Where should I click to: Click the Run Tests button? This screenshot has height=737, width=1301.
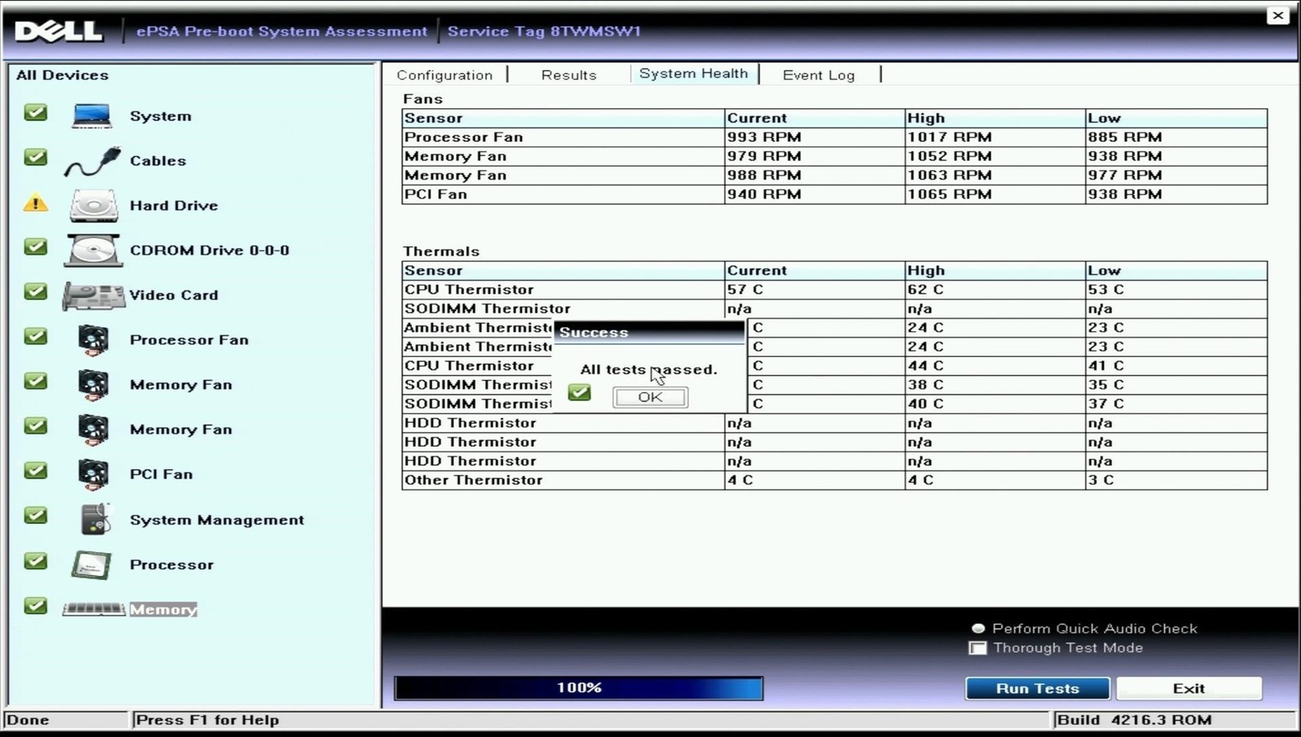(1038, 688)
